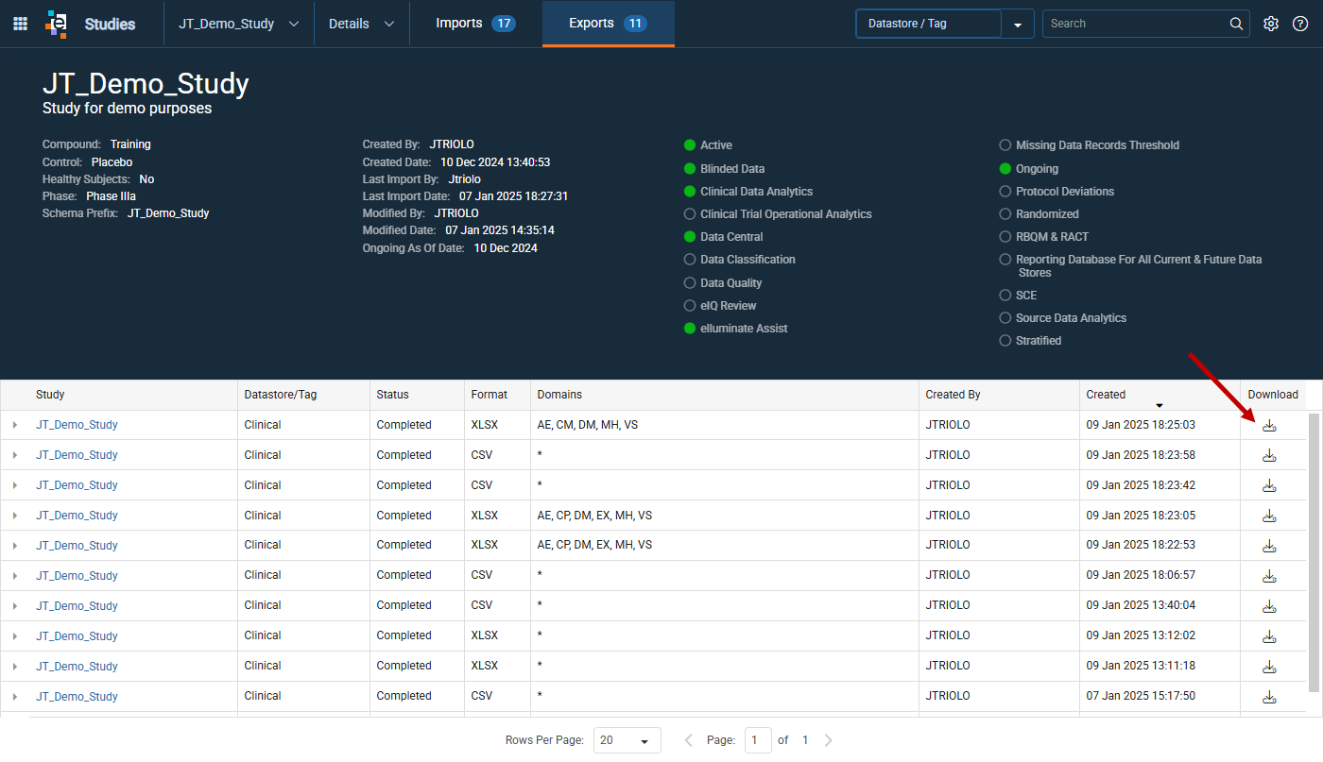Toggle the Active status indicator
The width and height of the screenshot is (1323, 762).
[x=690, y=145]
